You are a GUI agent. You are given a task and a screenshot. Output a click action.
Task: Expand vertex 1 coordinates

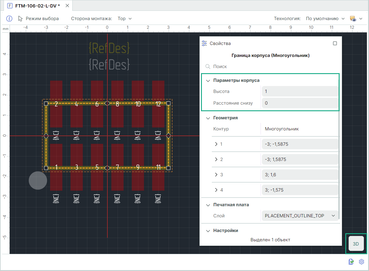pyautogui.click(x=216, y=144)
